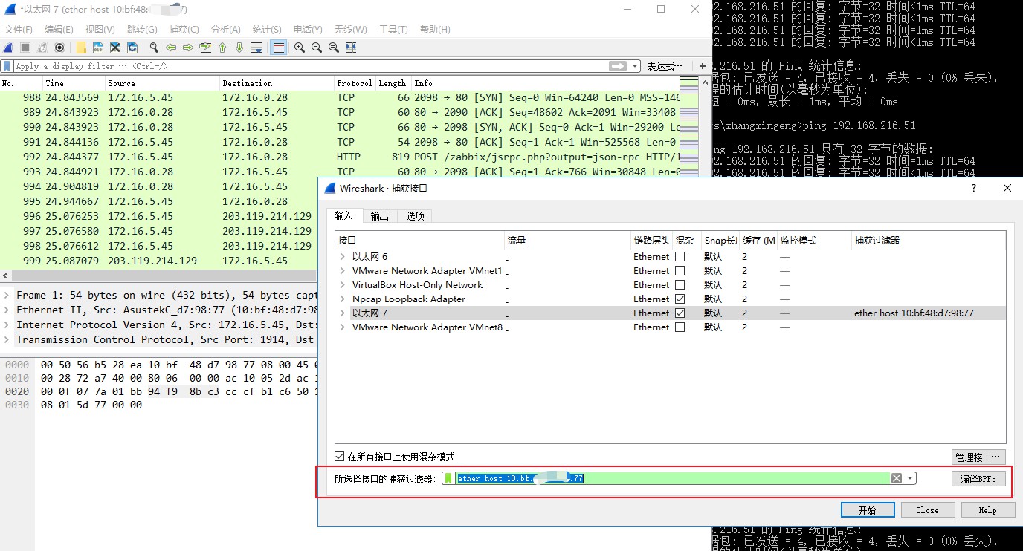Click the find packet magnifier icon

coord(154,48)
